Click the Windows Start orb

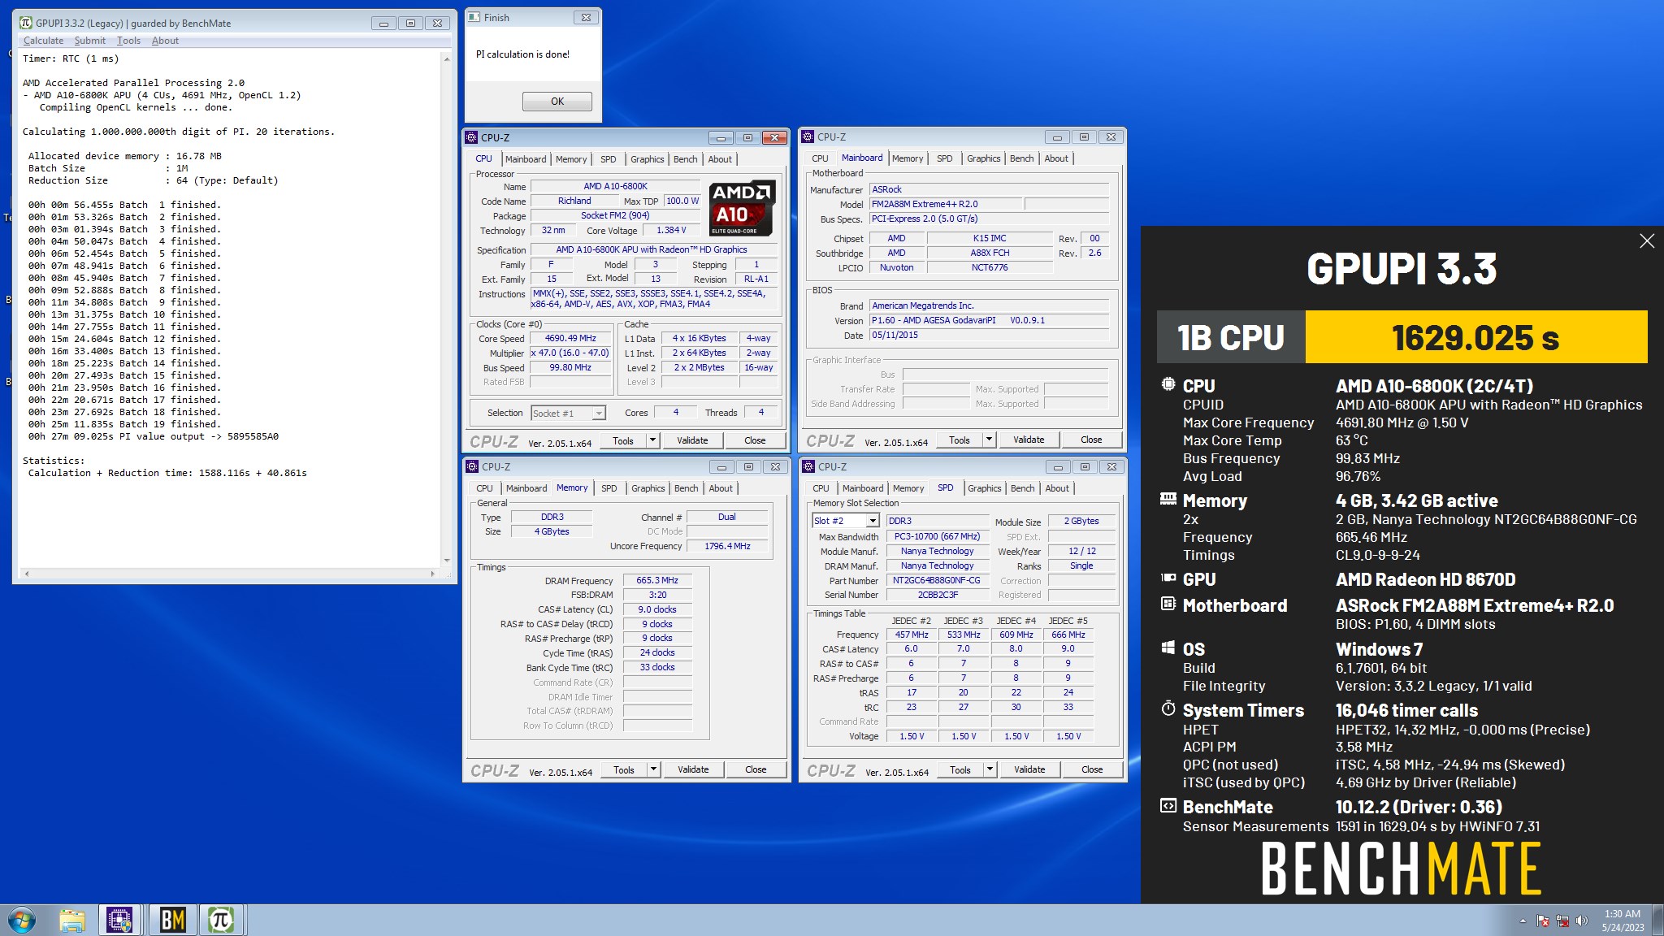coord(22,921)
